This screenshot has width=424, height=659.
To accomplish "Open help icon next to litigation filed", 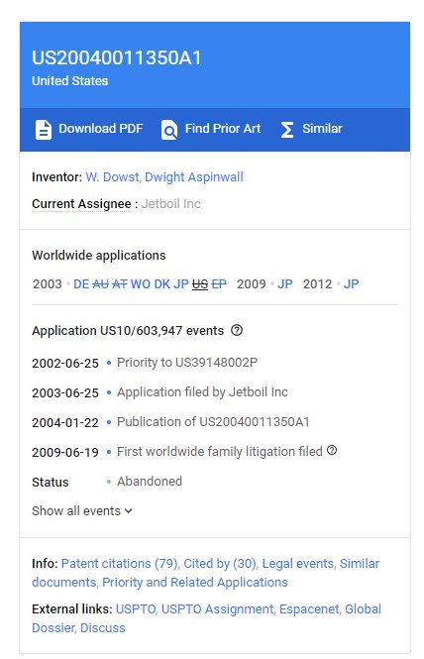I will (332, 451).
